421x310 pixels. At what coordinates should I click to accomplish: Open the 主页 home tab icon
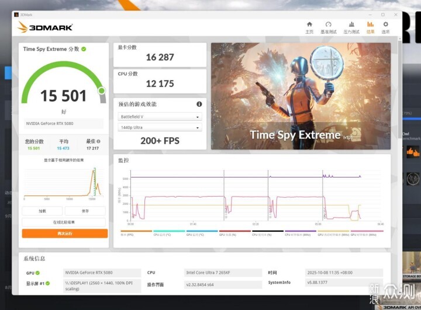[x=309, y=25]
